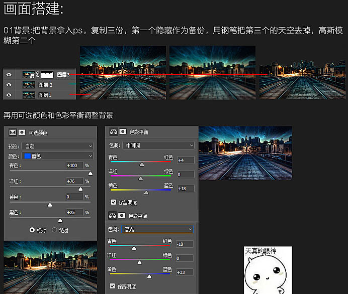Select 图层3 layer thumbnail
This screenshot has height=294, width=348.
click(x=29, y=75)
